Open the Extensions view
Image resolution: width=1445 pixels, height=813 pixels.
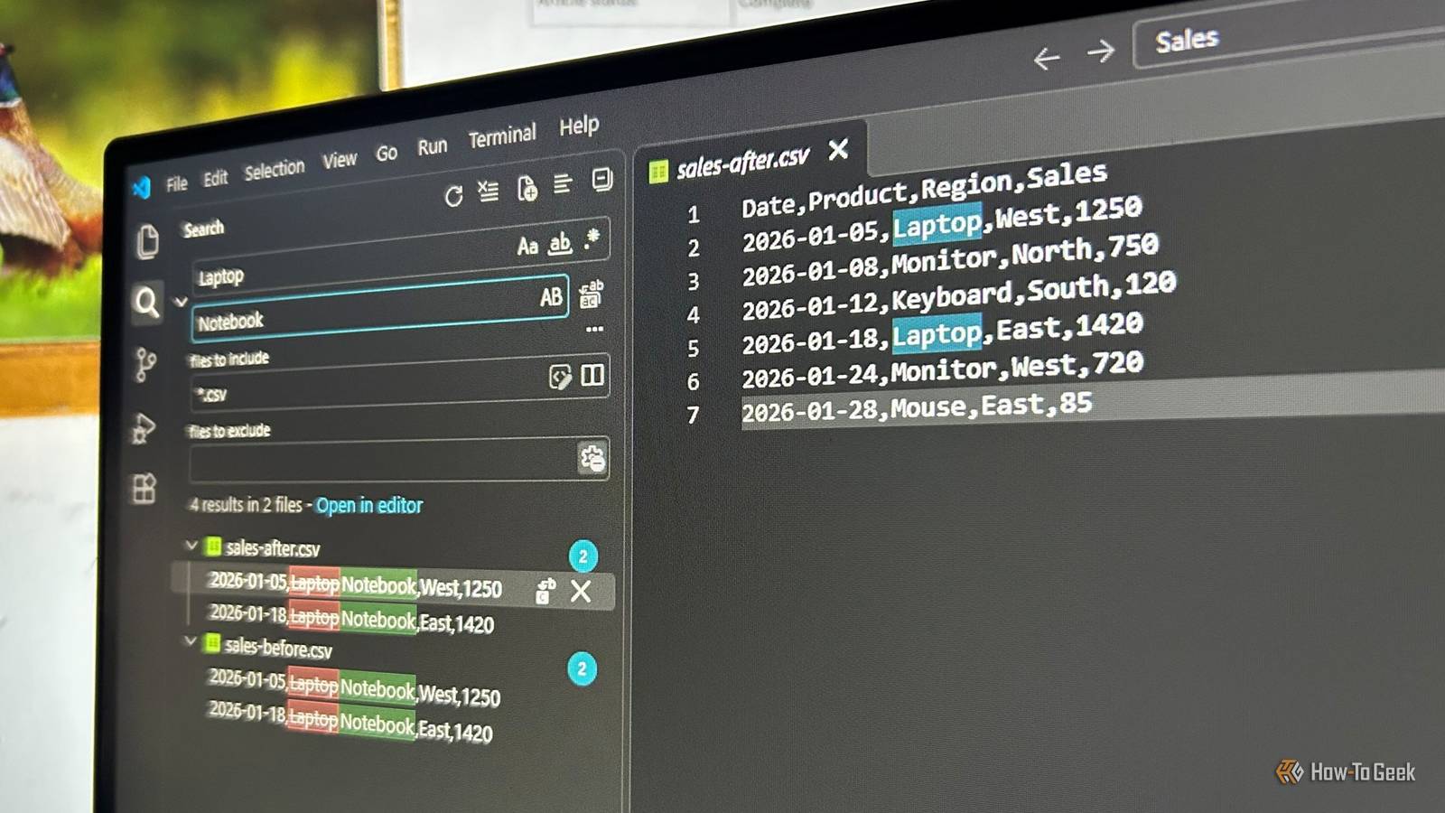click(144, 489)
